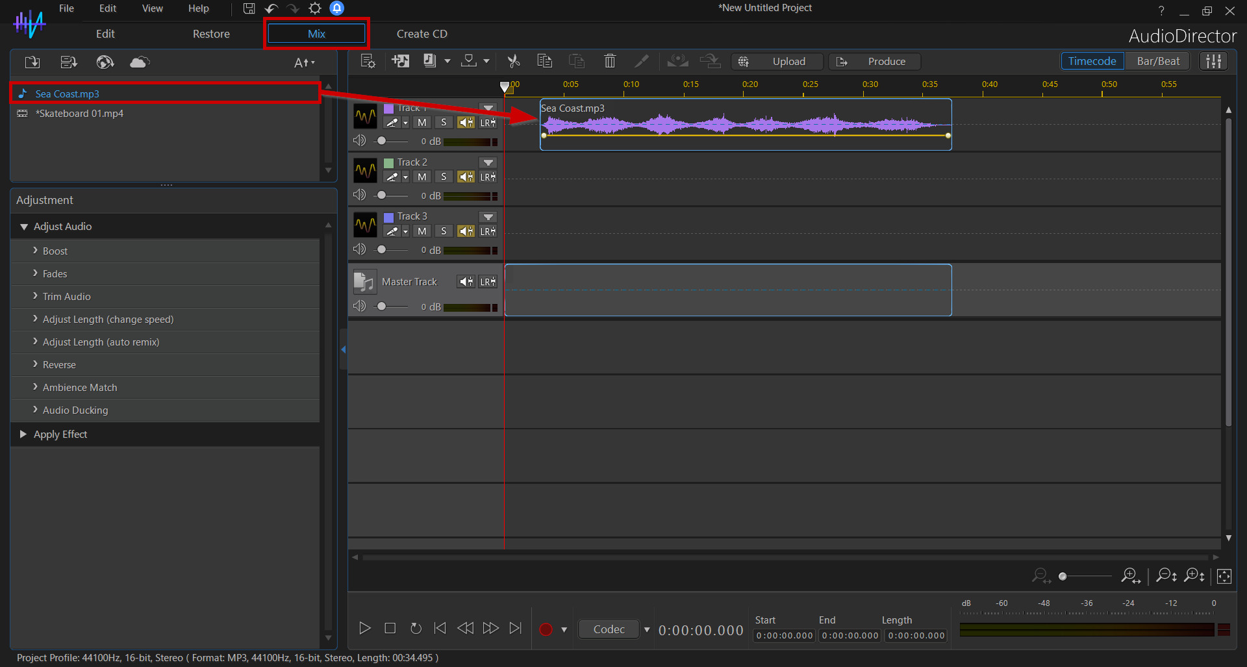Click the Upload button
Image resolution: width=1247 pixels, height=667 pixels.
point(777,61)
